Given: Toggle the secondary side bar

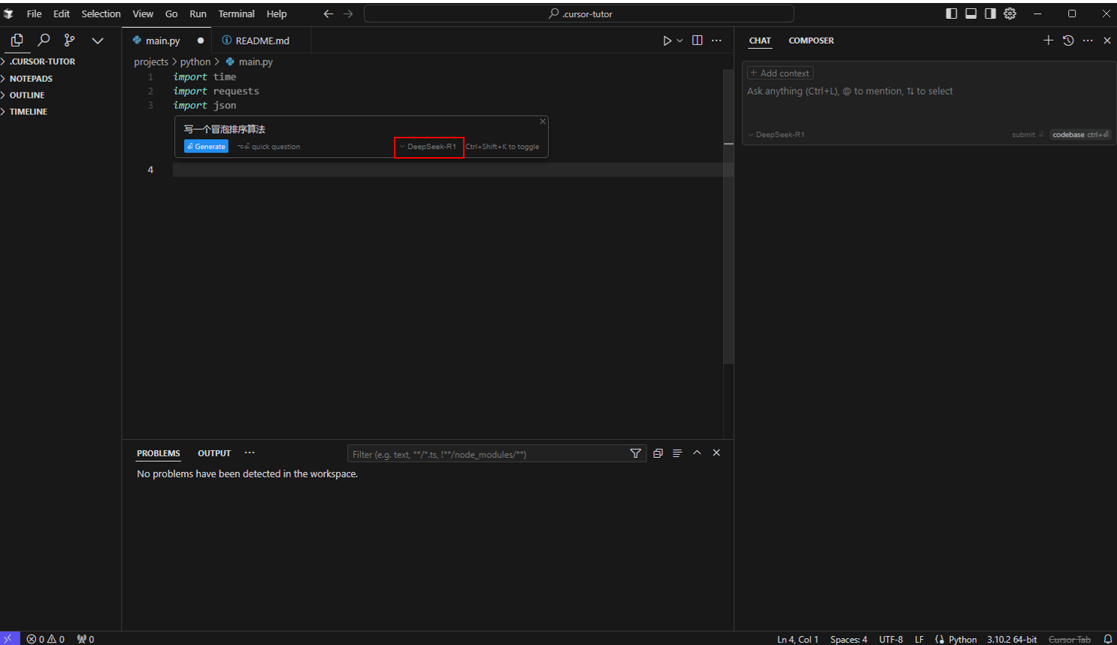Looking at the screenshot, I should coord(991,14).
